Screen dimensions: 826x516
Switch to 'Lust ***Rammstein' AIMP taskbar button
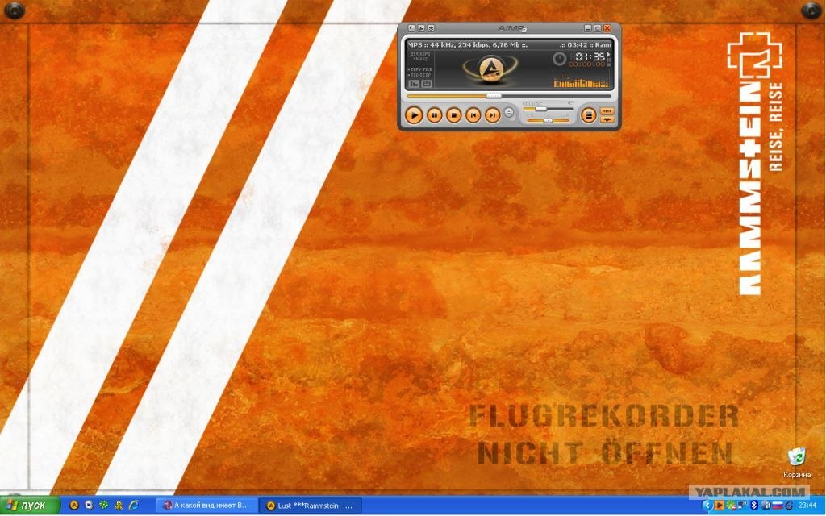tap(311, 506)
